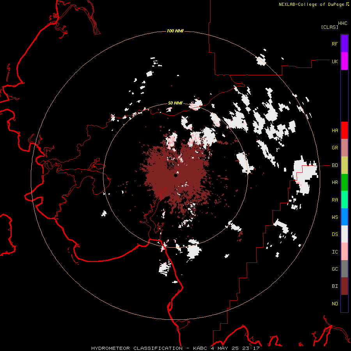Select the BD yellow legend block
This screenshot has height=351, width=351.
(x=344, y=165)
